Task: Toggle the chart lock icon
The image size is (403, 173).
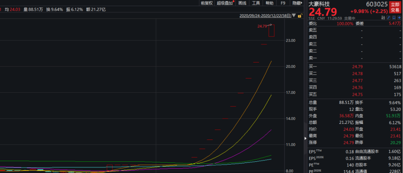Action: pos(299,16)
